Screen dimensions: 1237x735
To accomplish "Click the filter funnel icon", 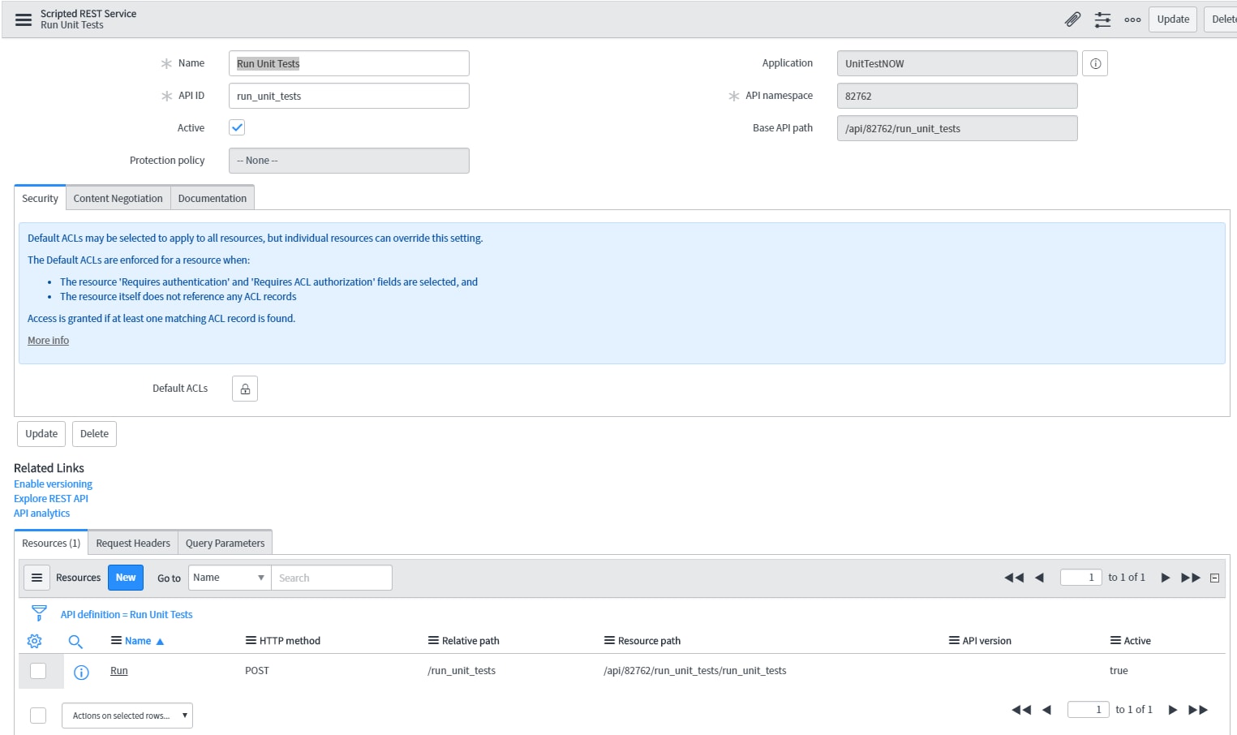I will coord(39,613).
